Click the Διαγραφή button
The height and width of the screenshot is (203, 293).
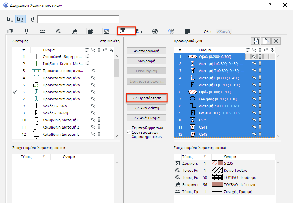[147, 61]
